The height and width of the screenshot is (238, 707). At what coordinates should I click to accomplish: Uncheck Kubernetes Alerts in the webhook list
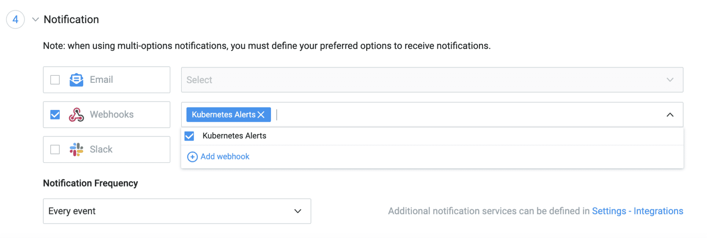tap(190, 135)
